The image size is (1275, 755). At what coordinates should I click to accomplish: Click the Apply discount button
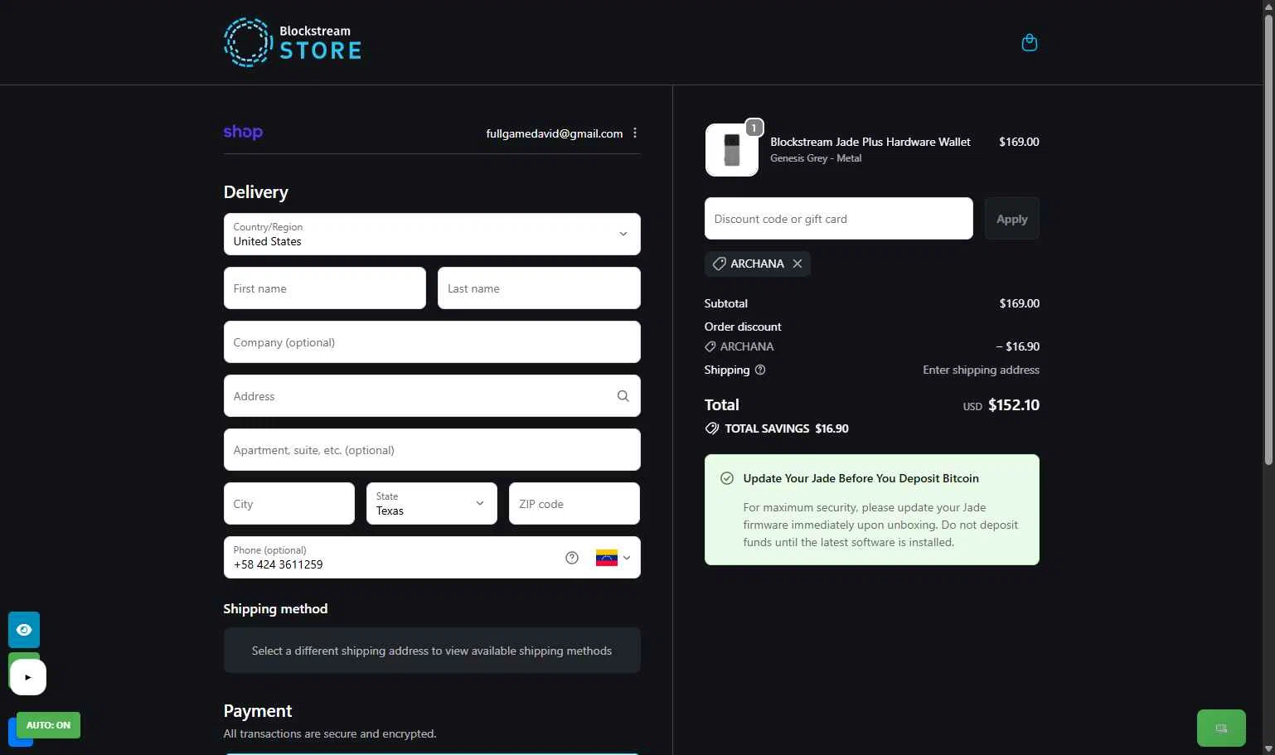[x=1012, y=219]
